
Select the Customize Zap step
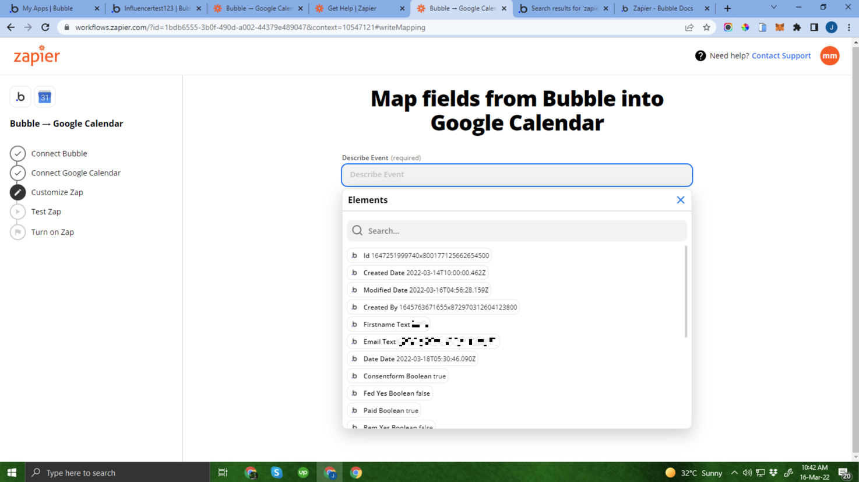[57, 192]
